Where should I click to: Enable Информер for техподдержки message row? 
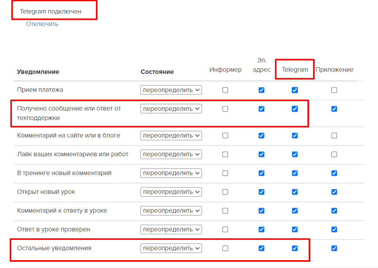[225, 109]
